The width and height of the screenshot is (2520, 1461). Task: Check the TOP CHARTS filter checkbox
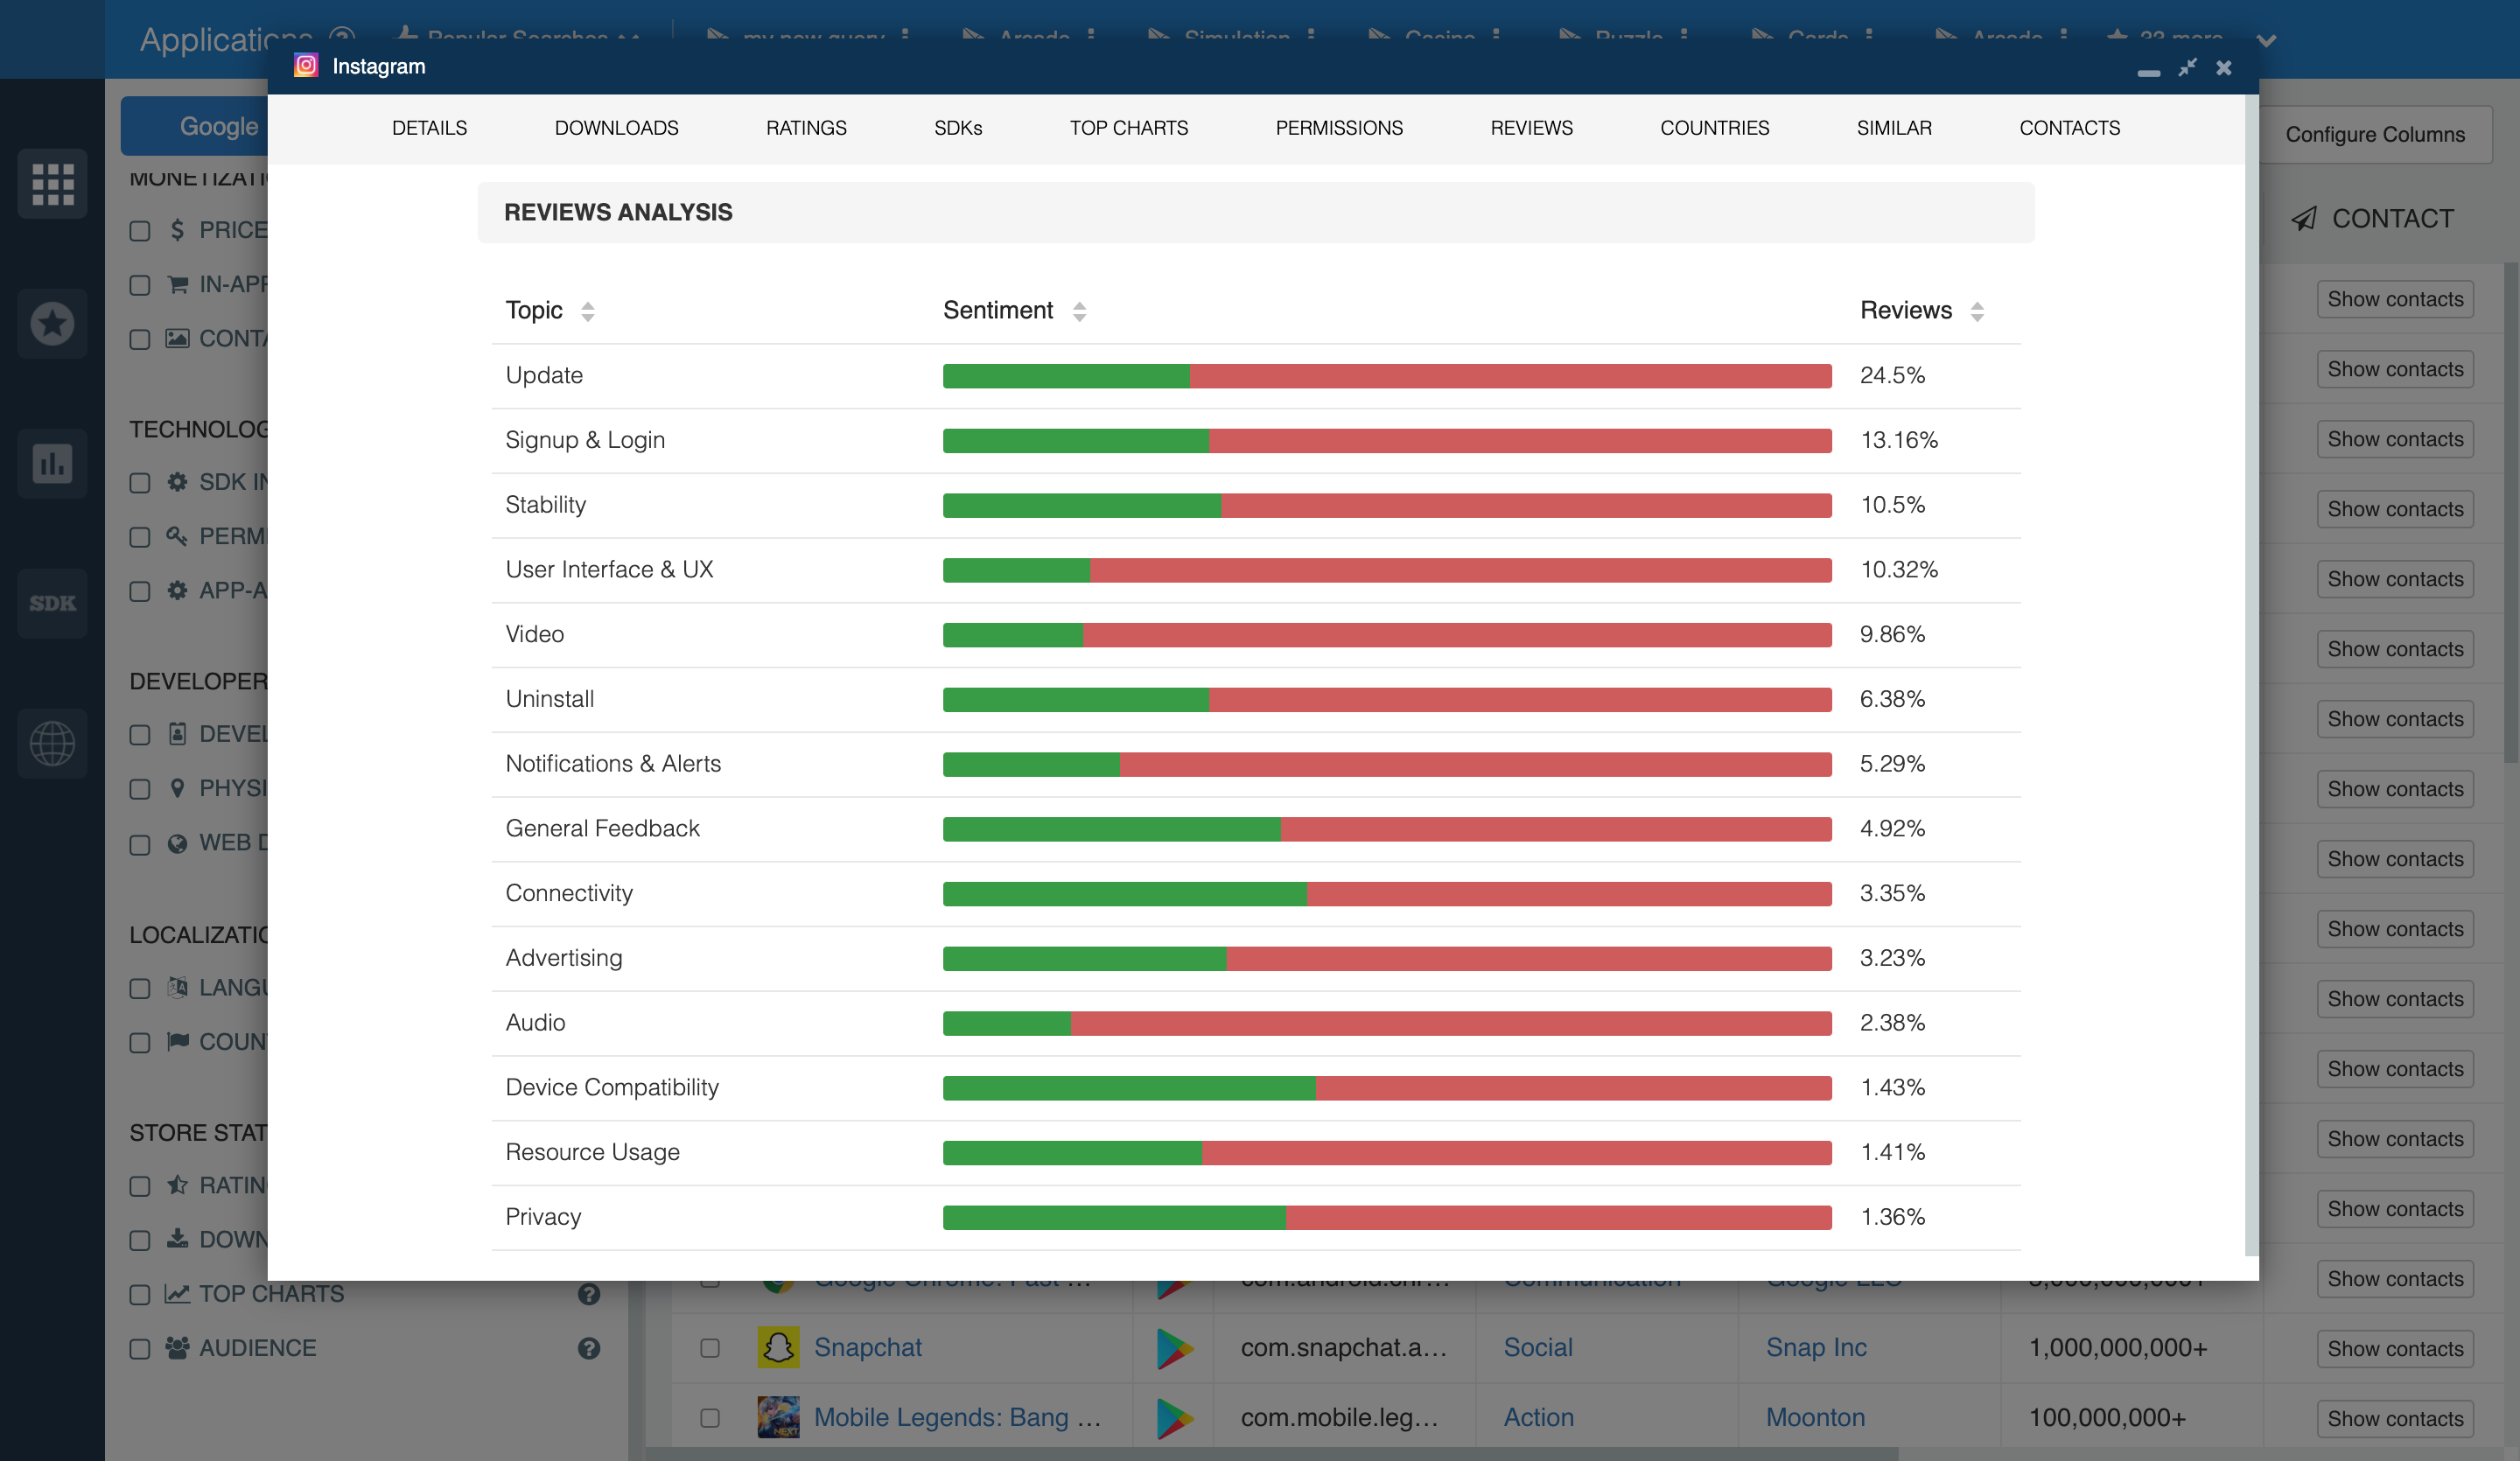pyautogui.click(x=140, y=1295)
